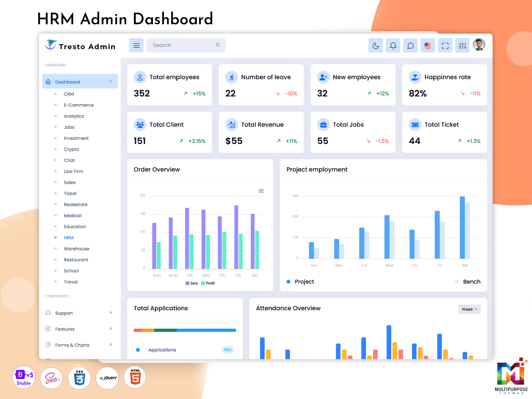This screenshot has width=532, height=399.
Task: Open the chat messages bubble icon
Action: click(410, 46)
